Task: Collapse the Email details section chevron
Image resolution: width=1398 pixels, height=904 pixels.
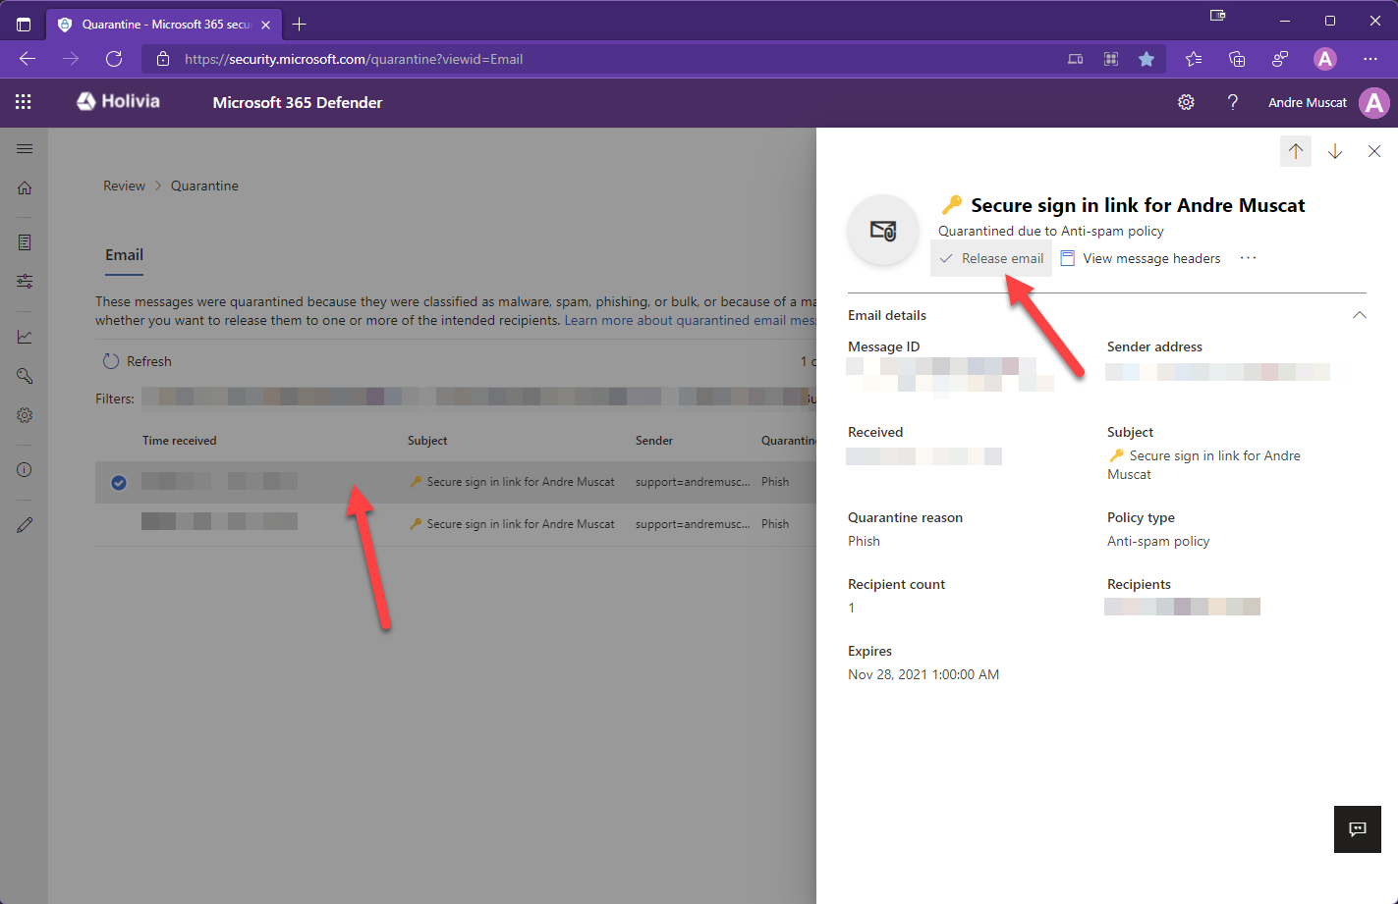Action: click(x=1359, y=315)
